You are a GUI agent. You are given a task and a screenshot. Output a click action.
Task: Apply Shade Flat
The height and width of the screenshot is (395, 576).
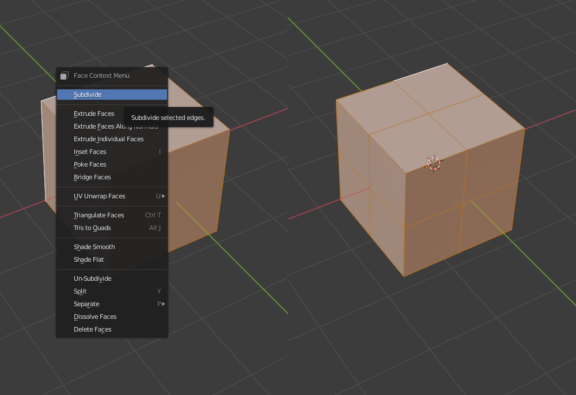(x=112, y=259)
